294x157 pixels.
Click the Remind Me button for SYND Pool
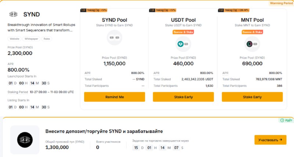point(115,97)
